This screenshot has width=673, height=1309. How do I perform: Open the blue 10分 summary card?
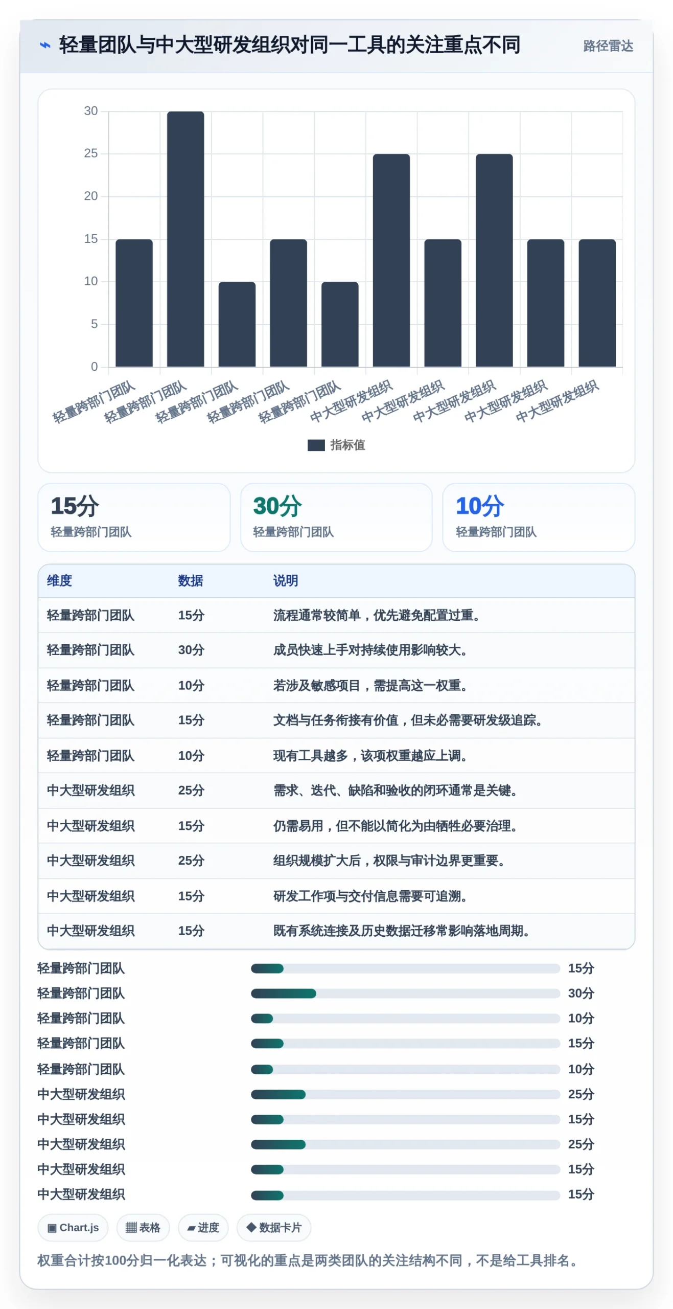[539, 517]
